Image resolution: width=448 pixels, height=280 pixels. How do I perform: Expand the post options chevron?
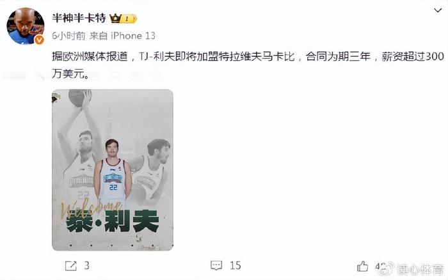pyautogui.click(x=438, y=11)
